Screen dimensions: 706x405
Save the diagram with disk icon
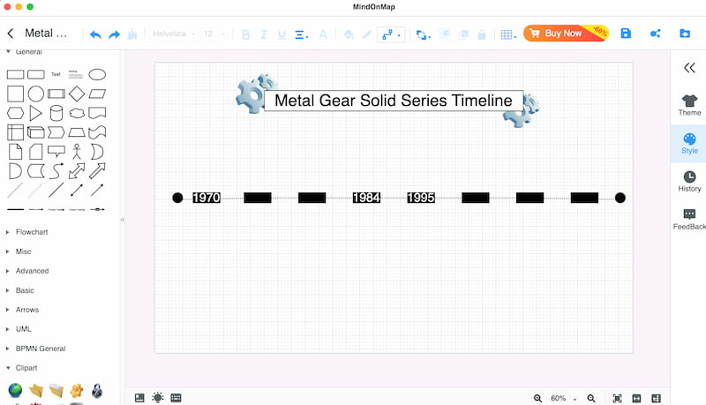[626, 34]
